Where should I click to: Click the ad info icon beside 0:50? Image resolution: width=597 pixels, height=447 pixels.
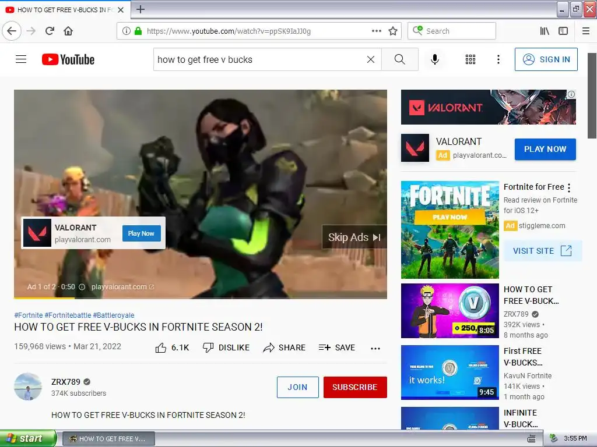coord(82,287)
